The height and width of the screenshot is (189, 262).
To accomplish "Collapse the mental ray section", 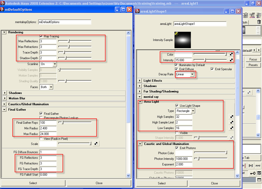I will pyautogui.click(x=139, y=97).
